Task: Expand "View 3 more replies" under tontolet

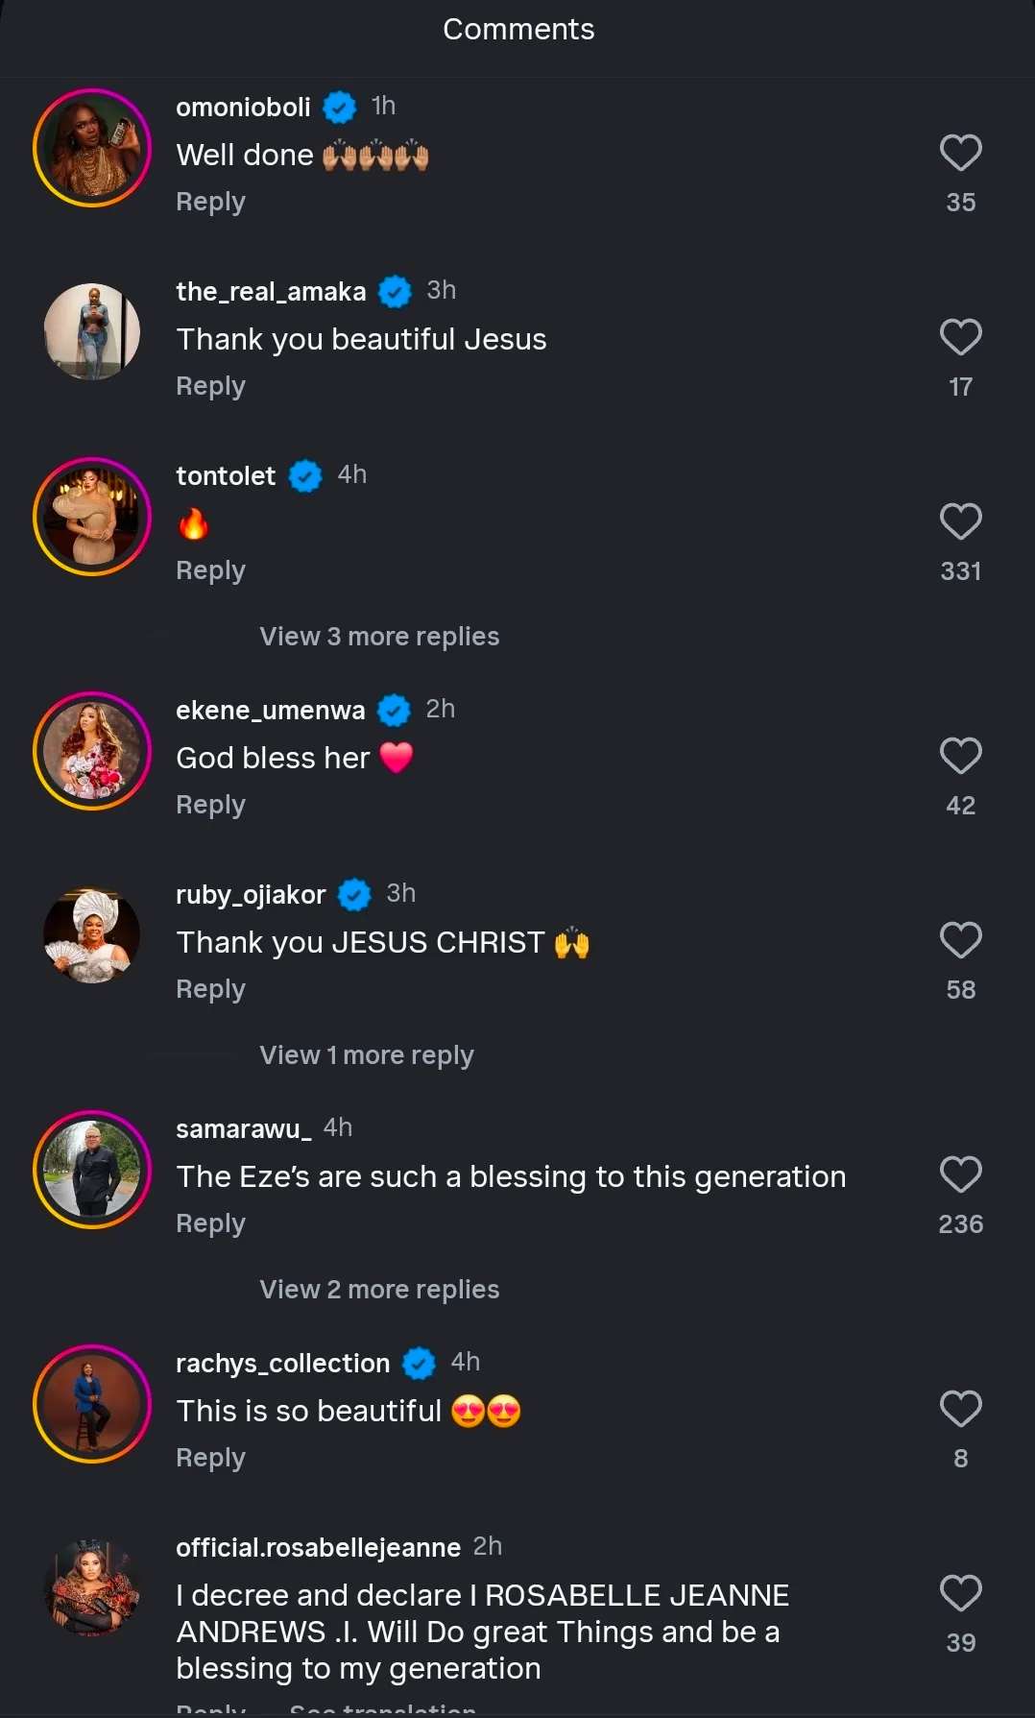Action: [x=379, y=637]
